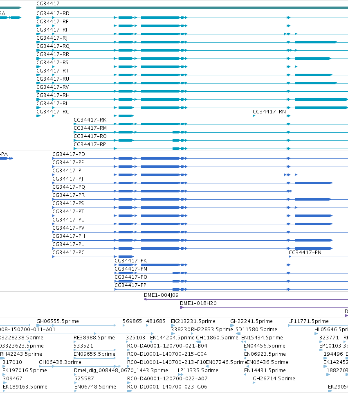Select transcript CG34417-RT label
This screenshot has width=348, height=393.
[53, 71]
